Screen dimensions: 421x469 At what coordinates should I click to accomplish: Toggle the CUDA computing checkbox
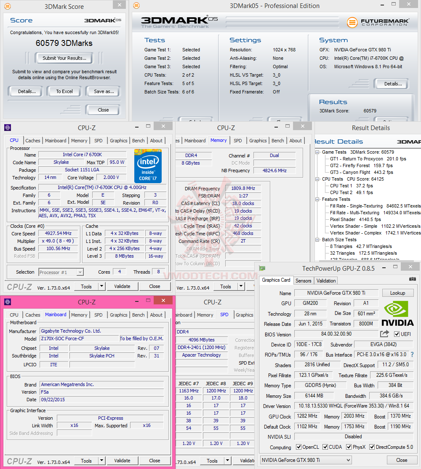pos(325,447)
